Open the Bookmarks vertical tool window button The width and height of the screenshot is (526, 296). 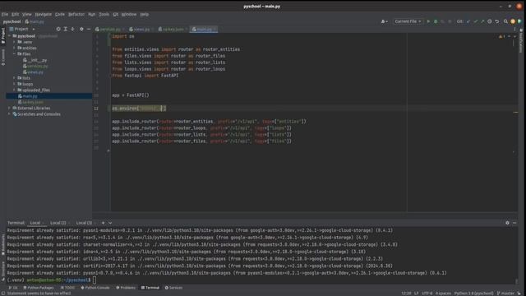[x=3, y=244]
